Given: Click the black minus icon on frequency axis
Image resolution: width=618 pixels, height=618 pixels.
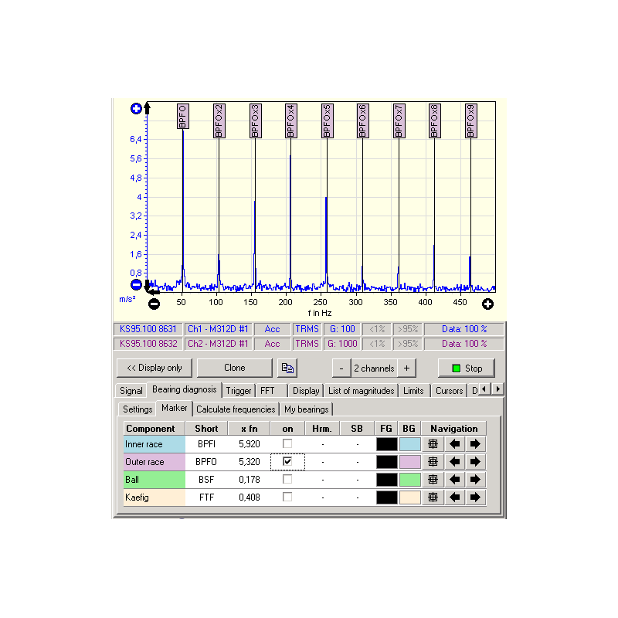Looking at the screenshot, I should click(154, 304).
